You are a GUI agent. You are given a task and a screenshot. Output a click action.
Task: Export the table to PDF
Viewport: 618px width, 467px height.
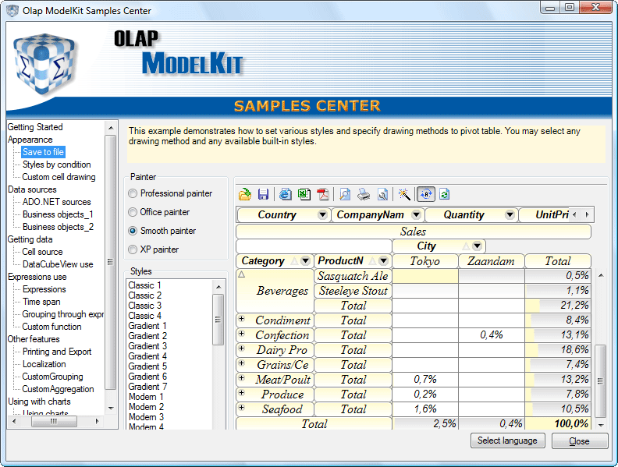point(323,194)
